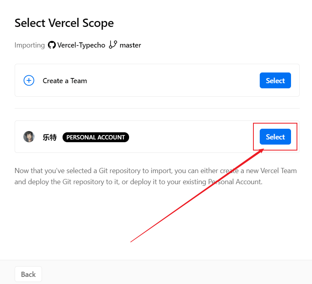The image size is (312, 284).
Task: Click the Select Vercel Scope heading
Action: pyautogui.click(x=64, y=23)
